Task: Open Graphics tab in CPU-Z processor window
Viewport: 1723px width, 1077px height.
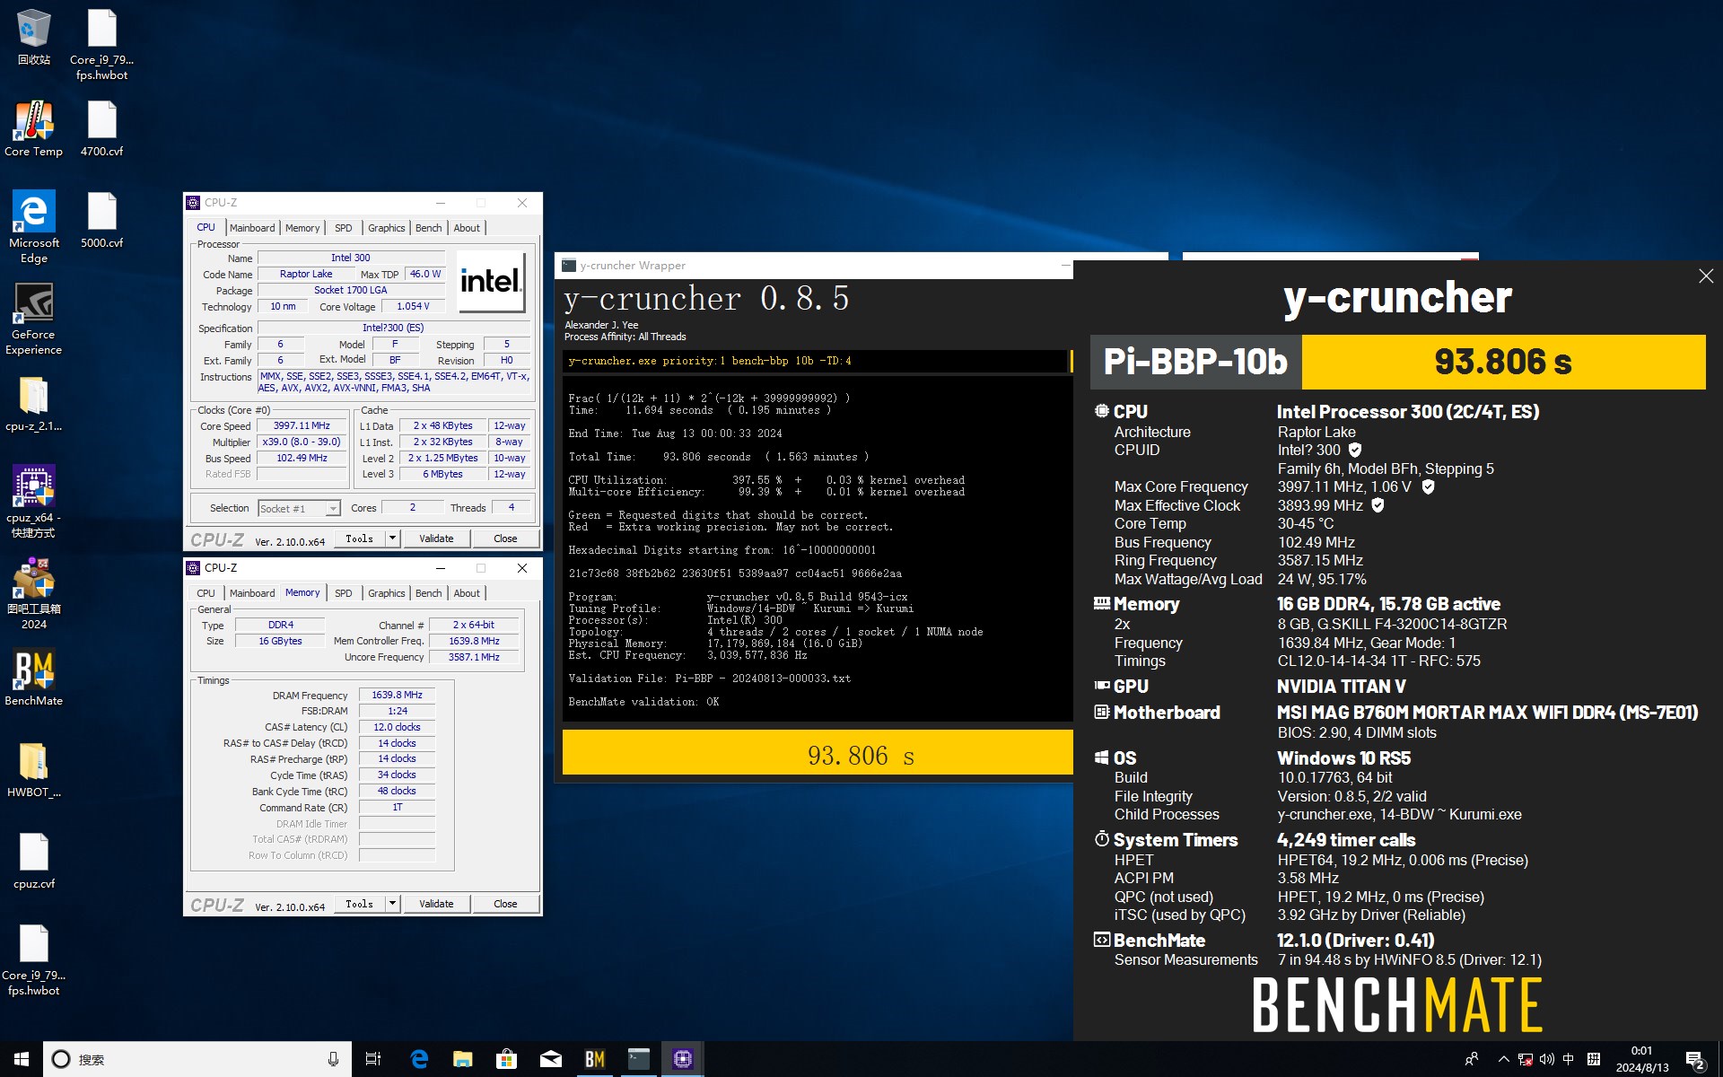Action: (387, 228)
